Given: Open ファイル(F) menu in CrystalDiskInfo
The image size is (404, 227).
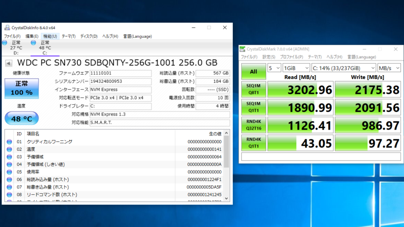Looking at the screenshot, I should click(x=12, y=36).
